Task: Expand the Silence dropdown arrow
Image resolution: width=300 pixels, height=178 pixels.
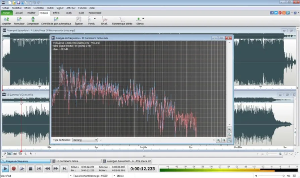Action: click(x=143, y=19)
